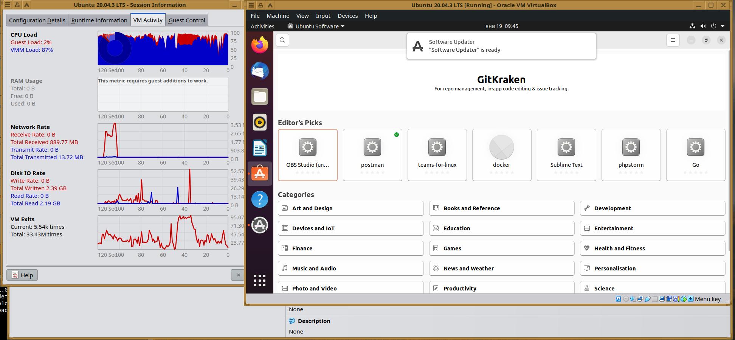This screenshot has height=340, width=735.
Task: Click the mouse integration indicator in status bar
Action: [x=683, y=299]
